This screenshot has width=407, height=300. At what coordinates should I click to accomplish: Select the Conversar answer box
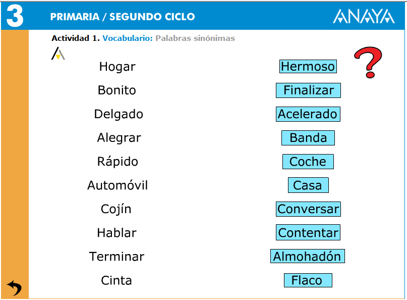click(x=308, y=209)
